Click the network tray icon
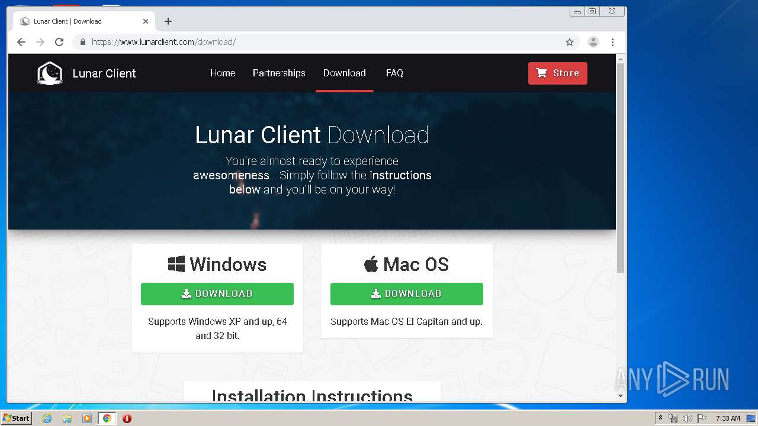This screenshot has width=758, height=426. click(673, 418)
